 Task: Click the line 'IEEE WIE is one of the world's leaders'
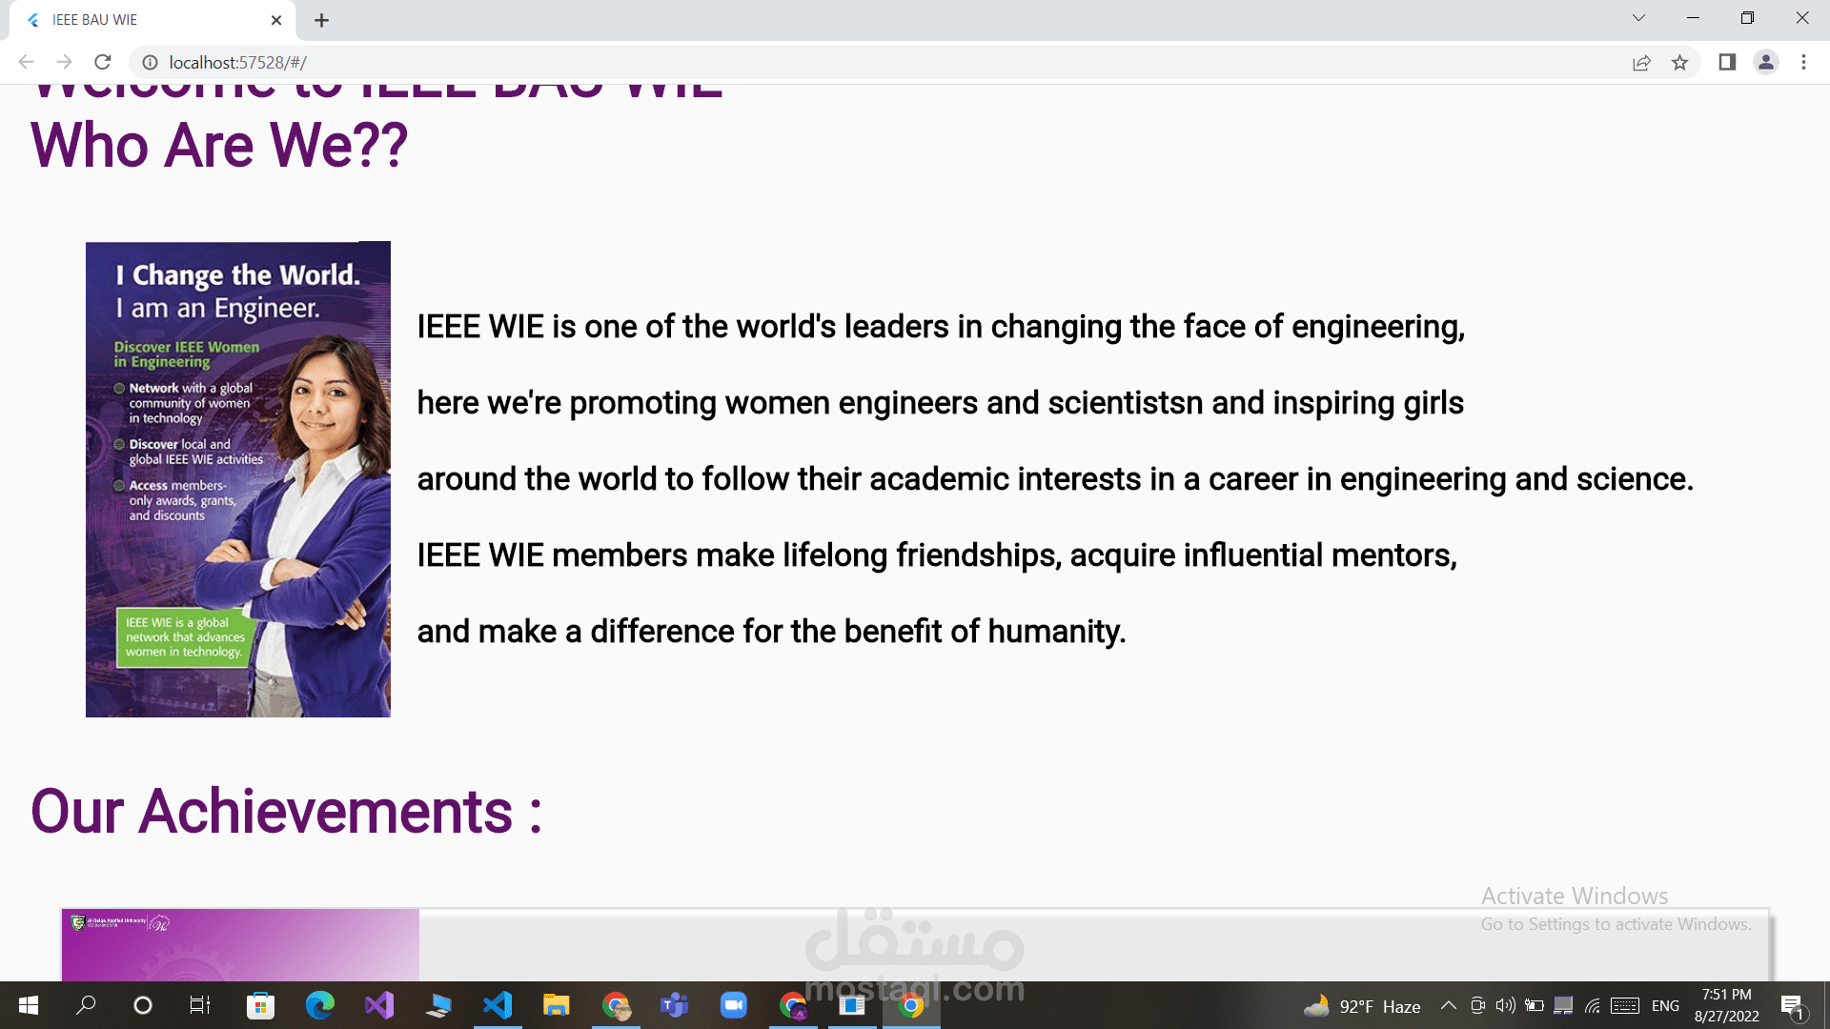tap(941, 327)
